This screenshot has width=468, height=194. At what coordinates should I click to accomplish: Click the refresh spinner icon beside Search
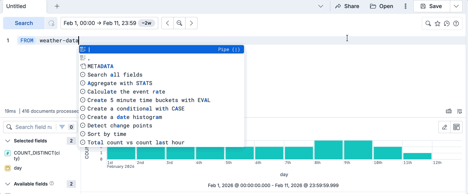(x=51, y=23)
